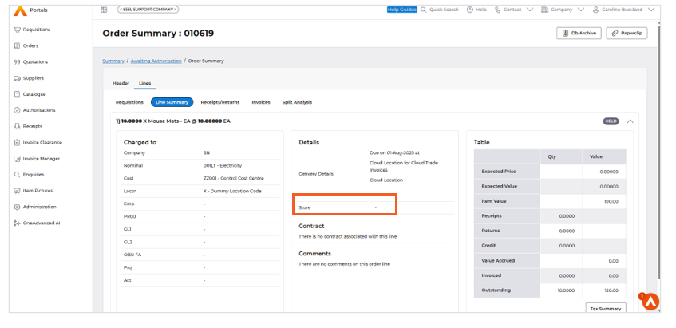This screenshot has width=676, height=328.
Task: Click the Company SN value
Action: click(x=207, y=153)
